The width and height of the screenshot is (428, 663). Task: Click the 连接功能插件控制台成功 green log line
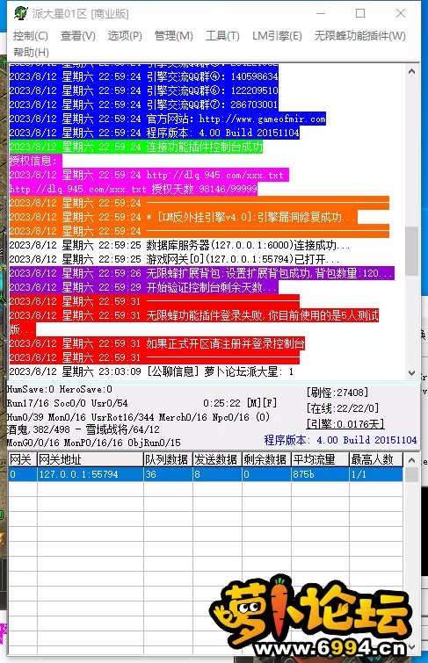pos(135,148)
